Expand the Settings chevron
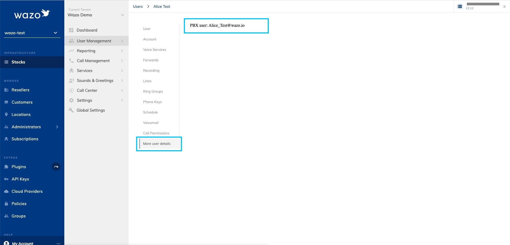510x245 pixels. pos(122,100)
